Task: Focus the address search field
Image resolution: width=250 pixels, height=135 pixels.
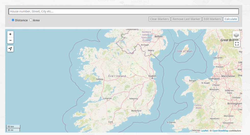Action: [123, 11]
